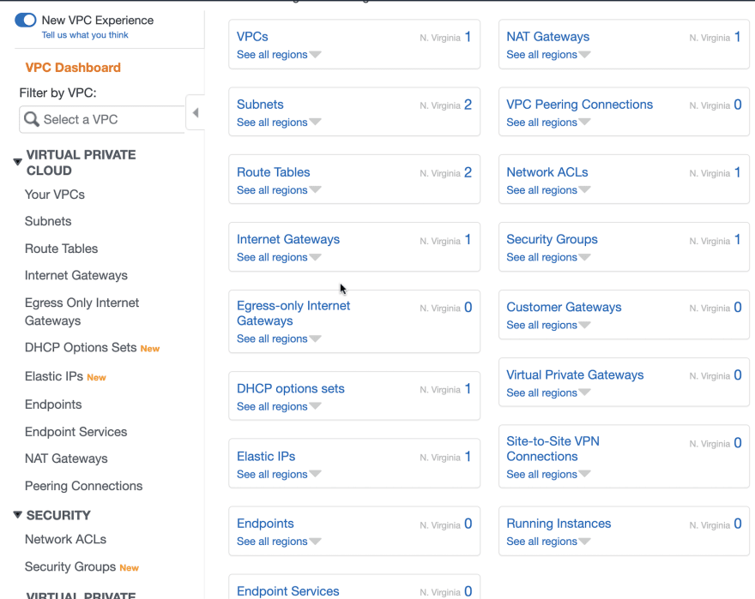Open Network ACLs in the sidebar
The image size is (755, 599).
coord(65,539)
